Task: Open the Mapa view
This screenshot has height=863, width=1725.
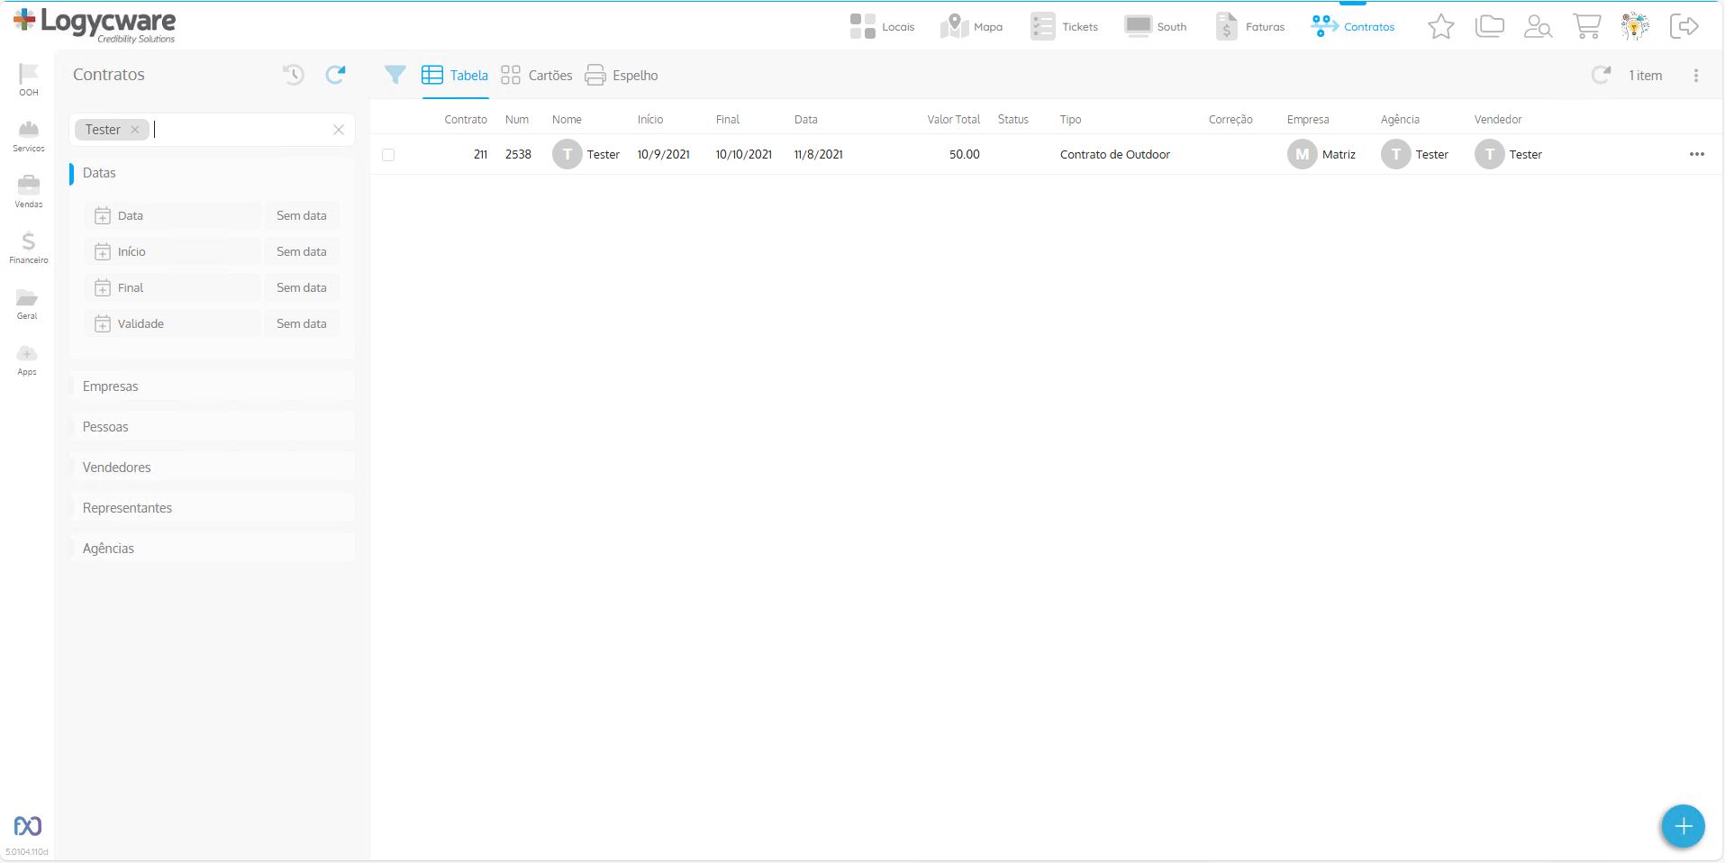Action: point(971,26)
